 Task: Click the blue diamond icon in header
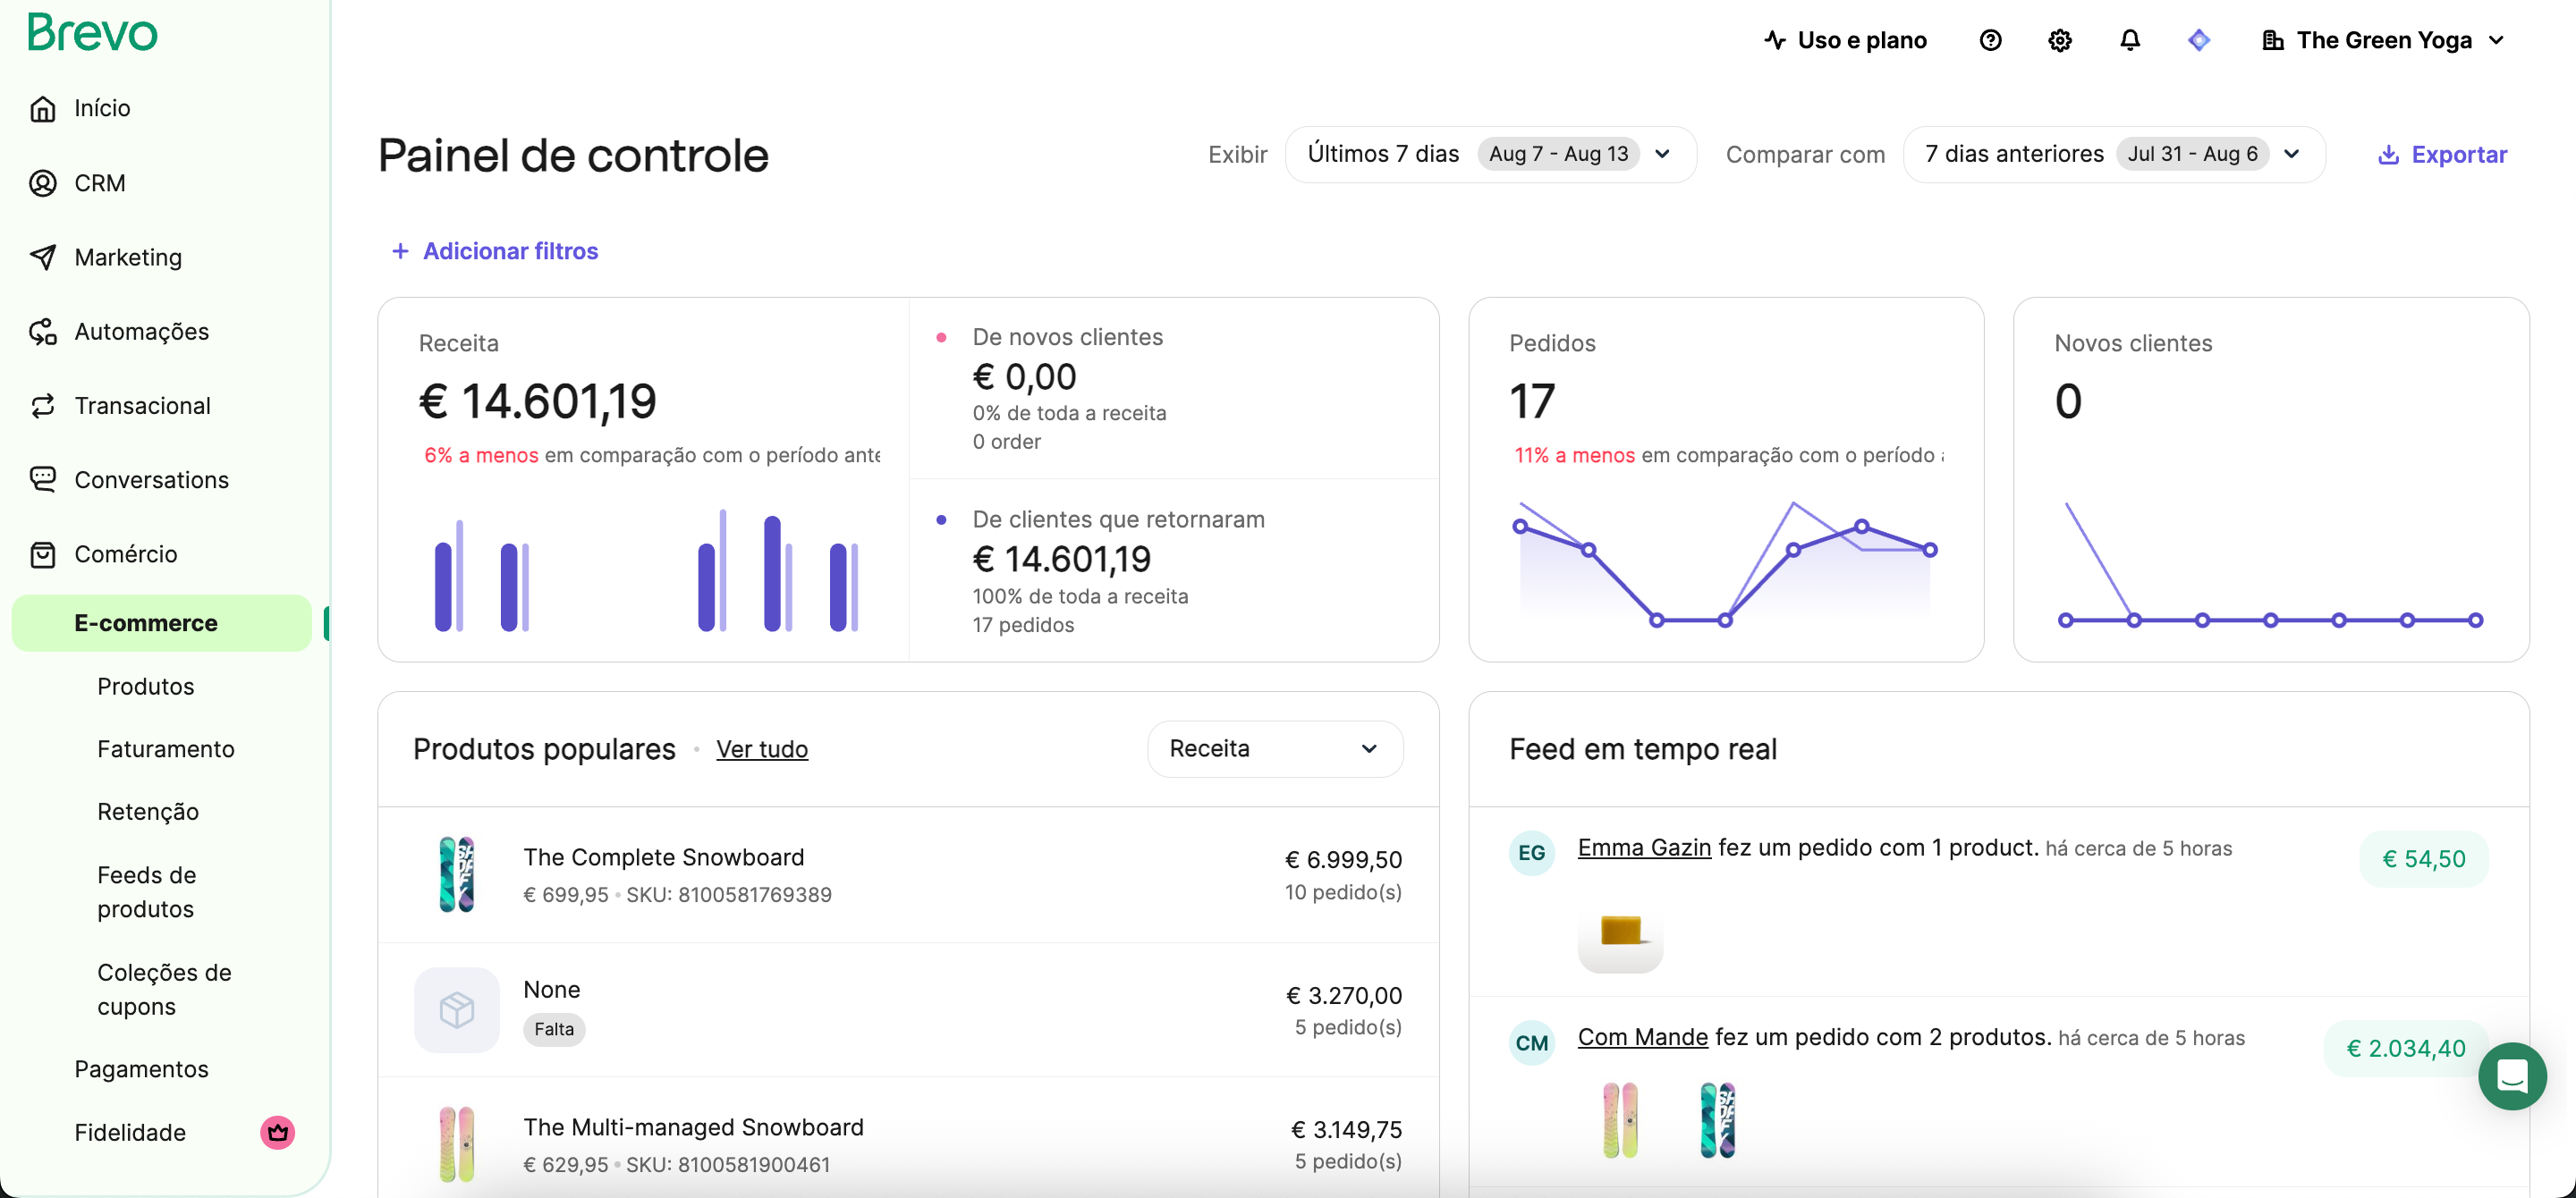point(2199,40)
